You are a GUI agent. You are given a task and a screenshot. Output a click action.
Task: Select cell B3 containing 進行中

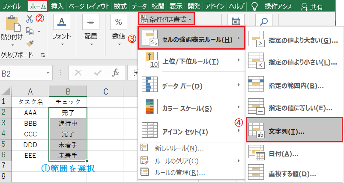point(68,123)
